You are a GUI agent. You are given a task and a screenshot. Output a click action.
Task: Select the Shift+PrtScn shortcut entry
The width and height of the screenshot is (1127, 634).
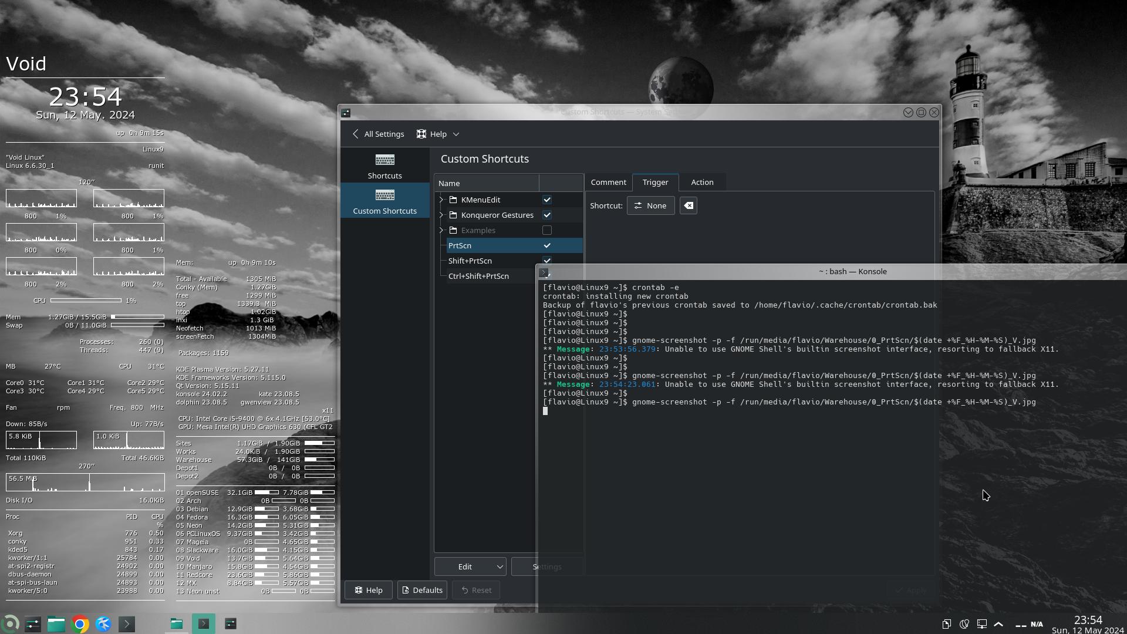pyautogui.click(x=470, y=261)
